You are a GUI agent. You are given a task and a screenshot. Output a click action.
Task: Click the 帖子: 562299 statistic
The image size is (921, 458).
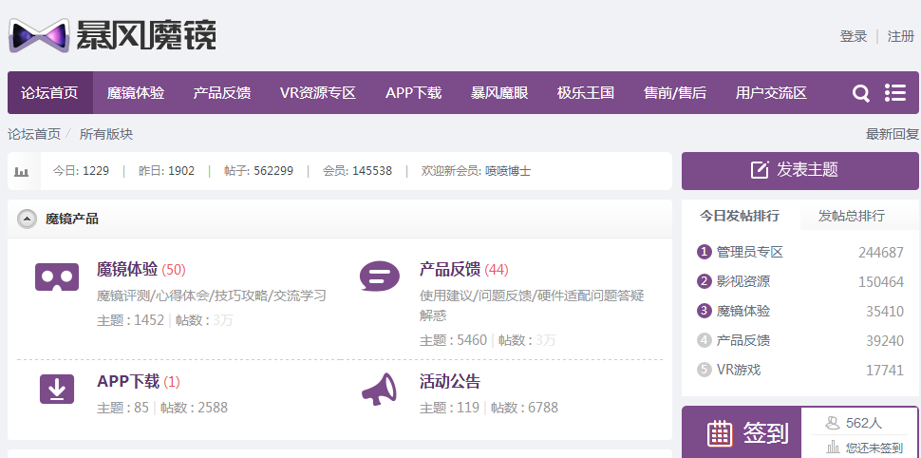click(258, 171)
